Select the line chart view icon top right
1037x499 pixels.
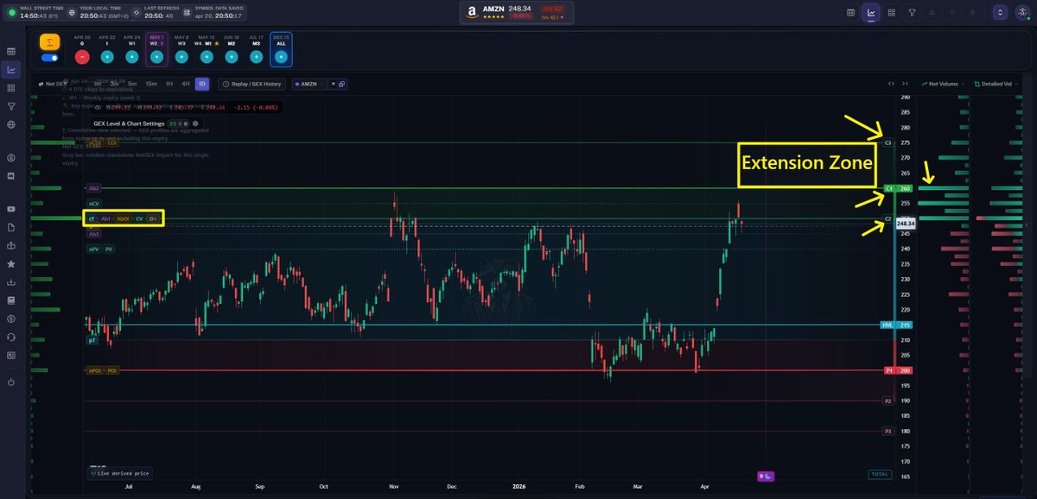[871, 13]
